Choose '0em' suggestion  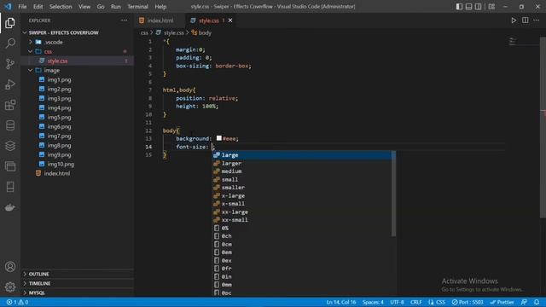point(302,252)
